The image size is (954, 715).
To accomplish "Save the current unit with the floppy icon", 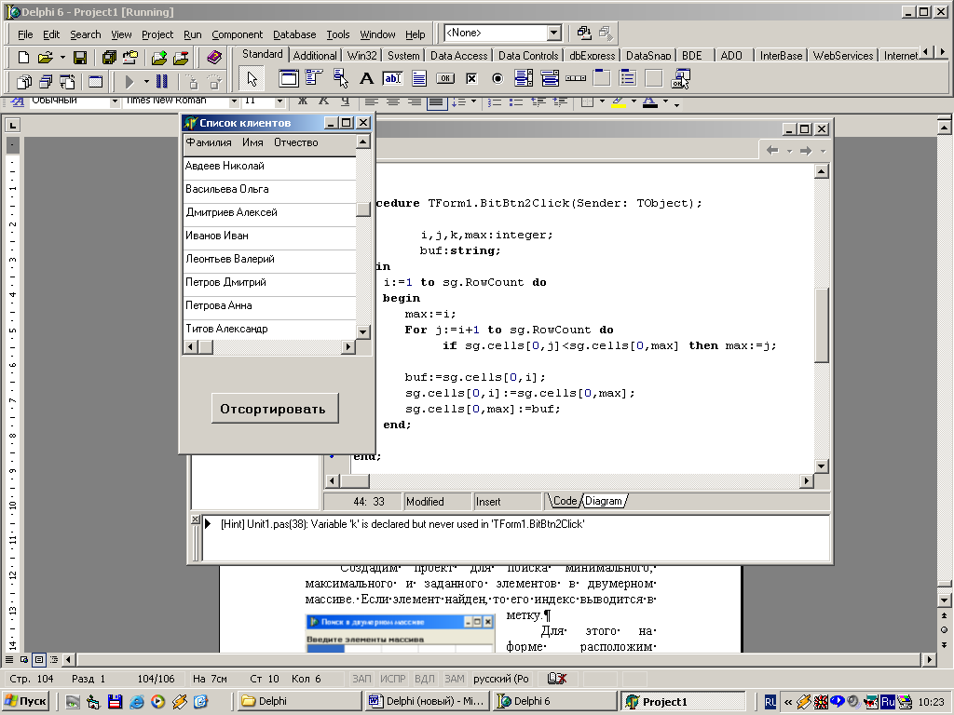I will [80, 58].
